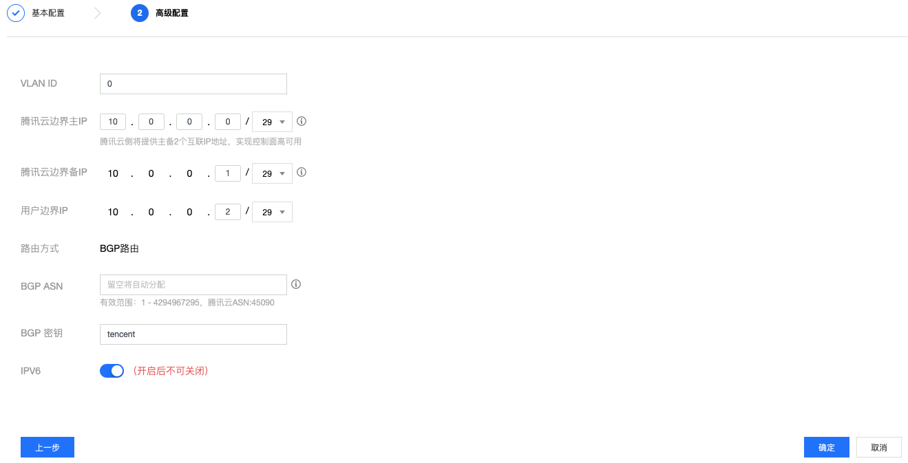
Task: Click the 取消 cancel button
Action: 878,447
